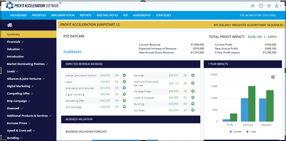Toggle the Current series in chart legend
This screenshot has height=141, width=286.
pyautogui.click(x=236, y=132)
